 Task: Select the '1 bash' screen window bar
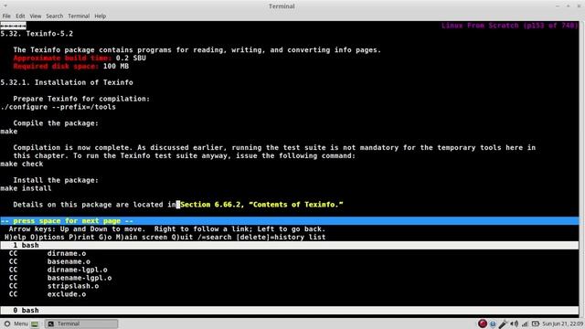(290, 245)
